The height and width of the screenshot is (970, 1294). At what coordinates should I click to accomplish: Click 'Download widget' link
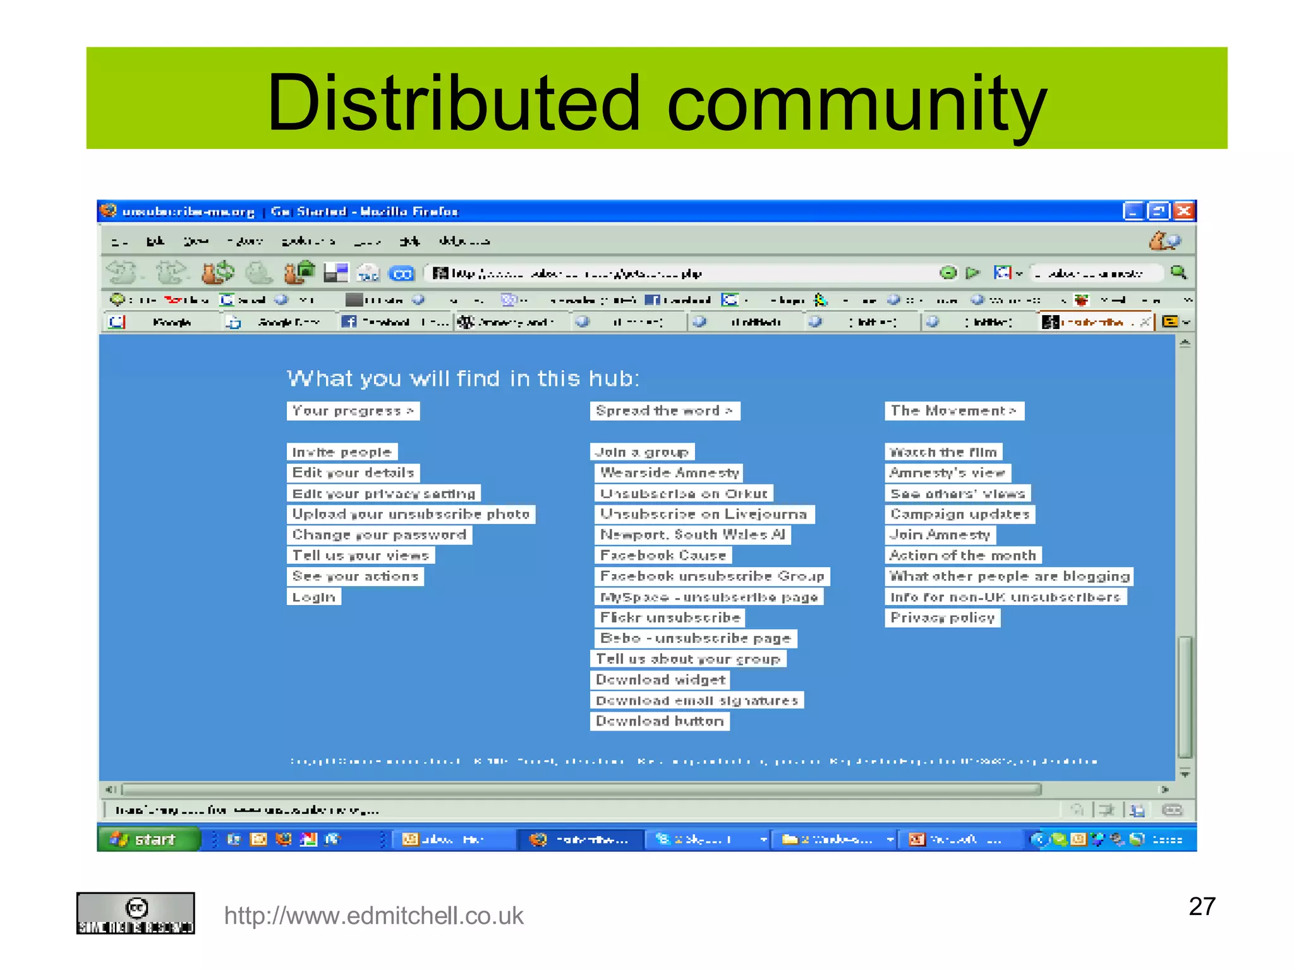coord(660,680)
